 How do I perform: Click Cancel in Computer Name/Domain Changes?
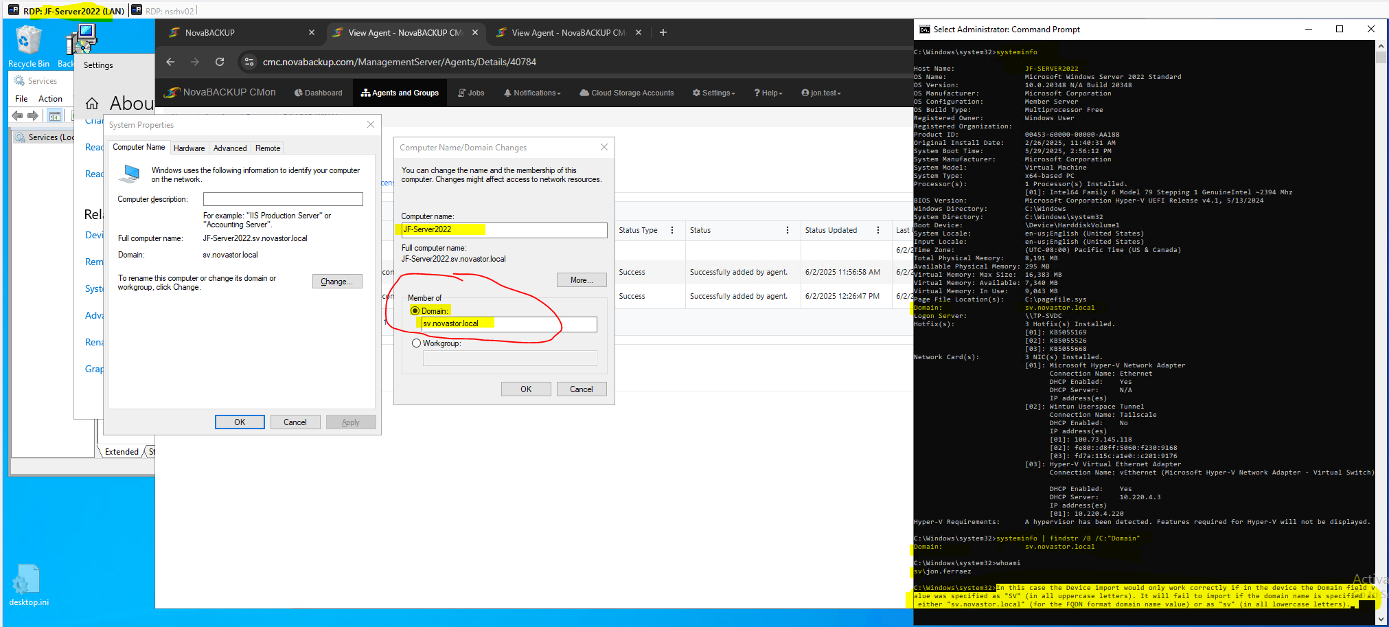582,389
